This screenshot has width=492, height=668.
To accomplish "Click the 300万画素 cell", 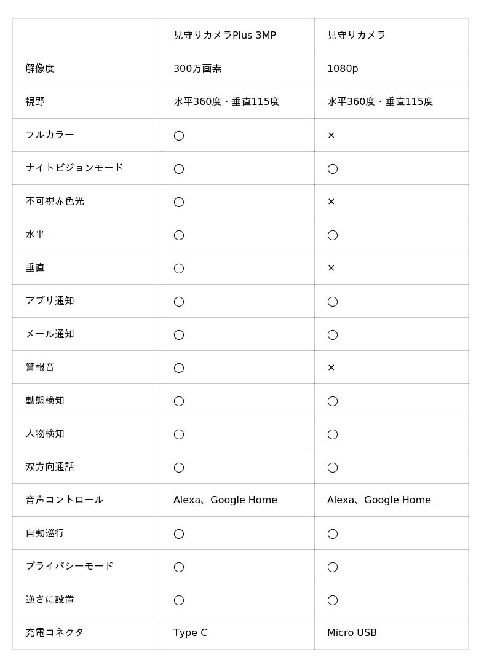I will coord(197,68).
